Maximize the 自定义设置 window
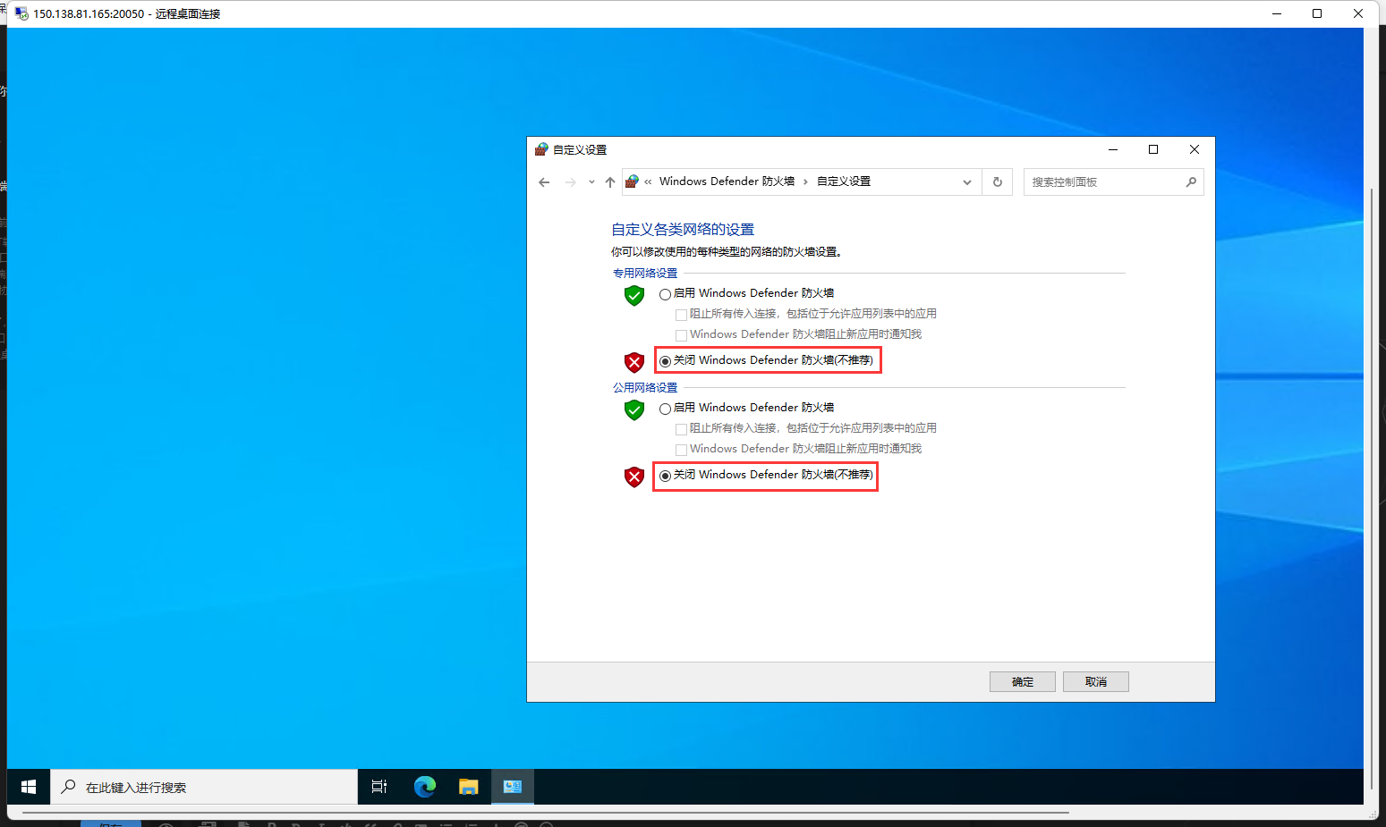This screenshot has width=1386, height=827. (x=1153, y=149)
